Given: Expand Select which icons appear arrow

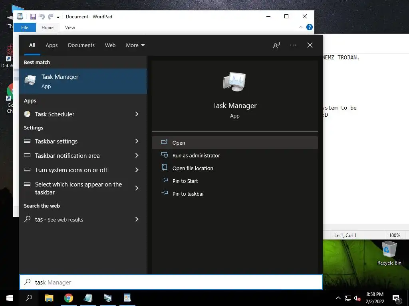Looking at the screenshot, I should (x=137, y=188).
